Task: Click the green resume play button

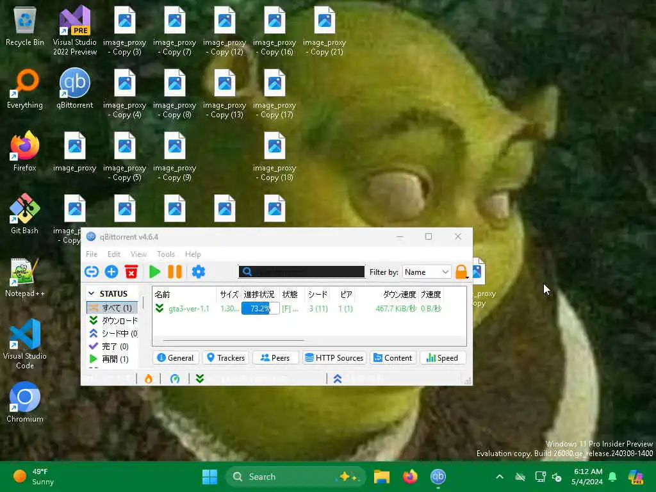Action: click(155, 272)
